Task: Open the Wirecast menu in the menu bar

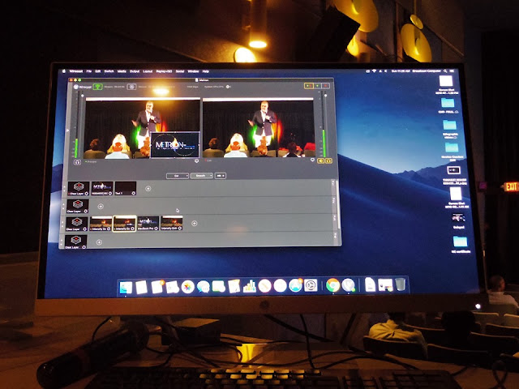Action: [x=76, y=71]
